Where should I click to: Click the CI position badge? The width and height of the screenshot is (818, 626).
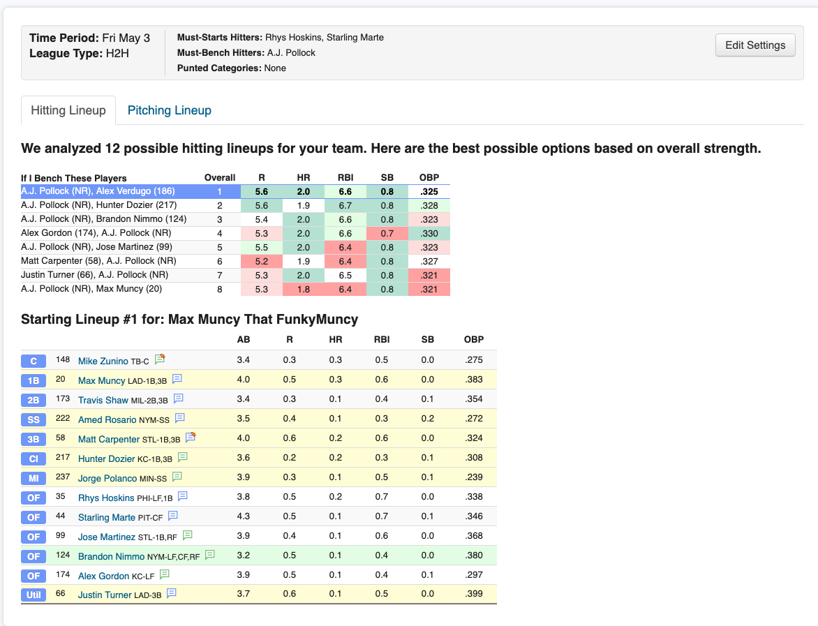pos(34,459)
